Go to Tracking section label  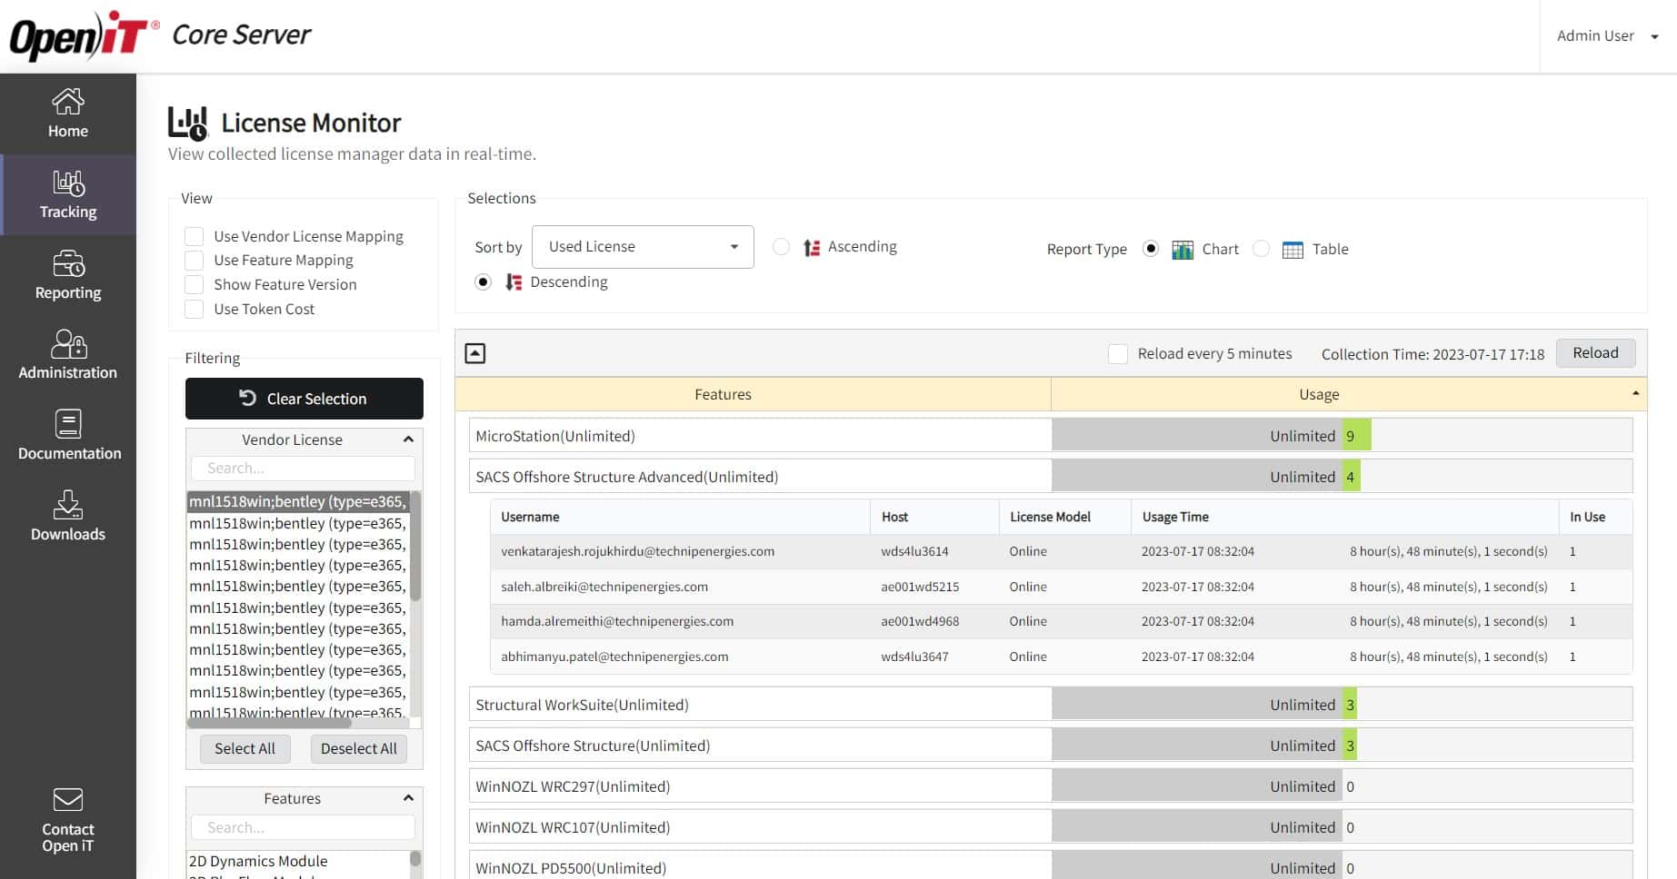(x=68, y=212)
